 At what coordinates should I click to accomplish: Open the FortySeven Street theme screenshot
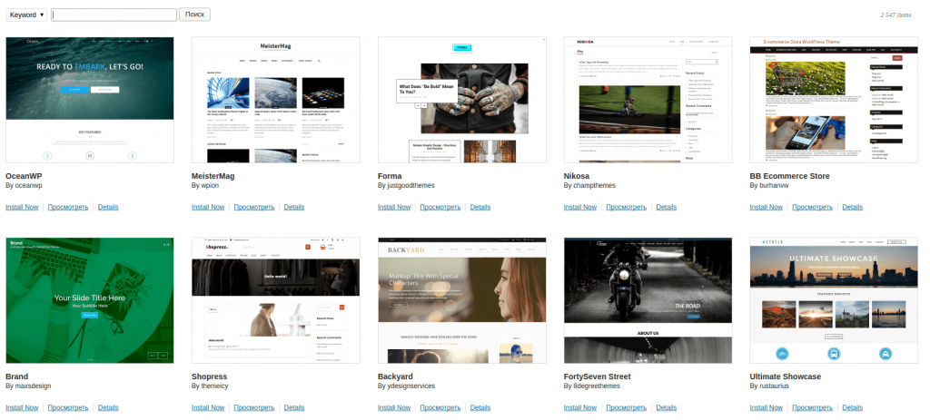click(x=648, y=300)
